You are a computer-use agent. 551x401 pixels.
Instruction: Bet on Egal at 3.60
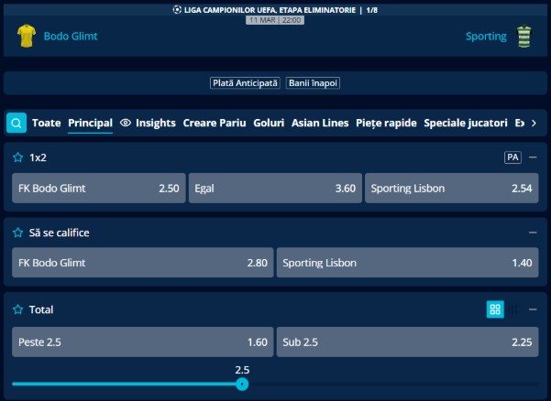click(x=275, y=188)
